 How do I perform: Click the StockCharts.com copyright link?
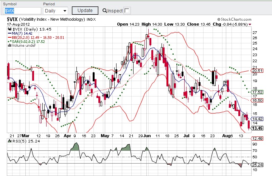coord(234,19)
